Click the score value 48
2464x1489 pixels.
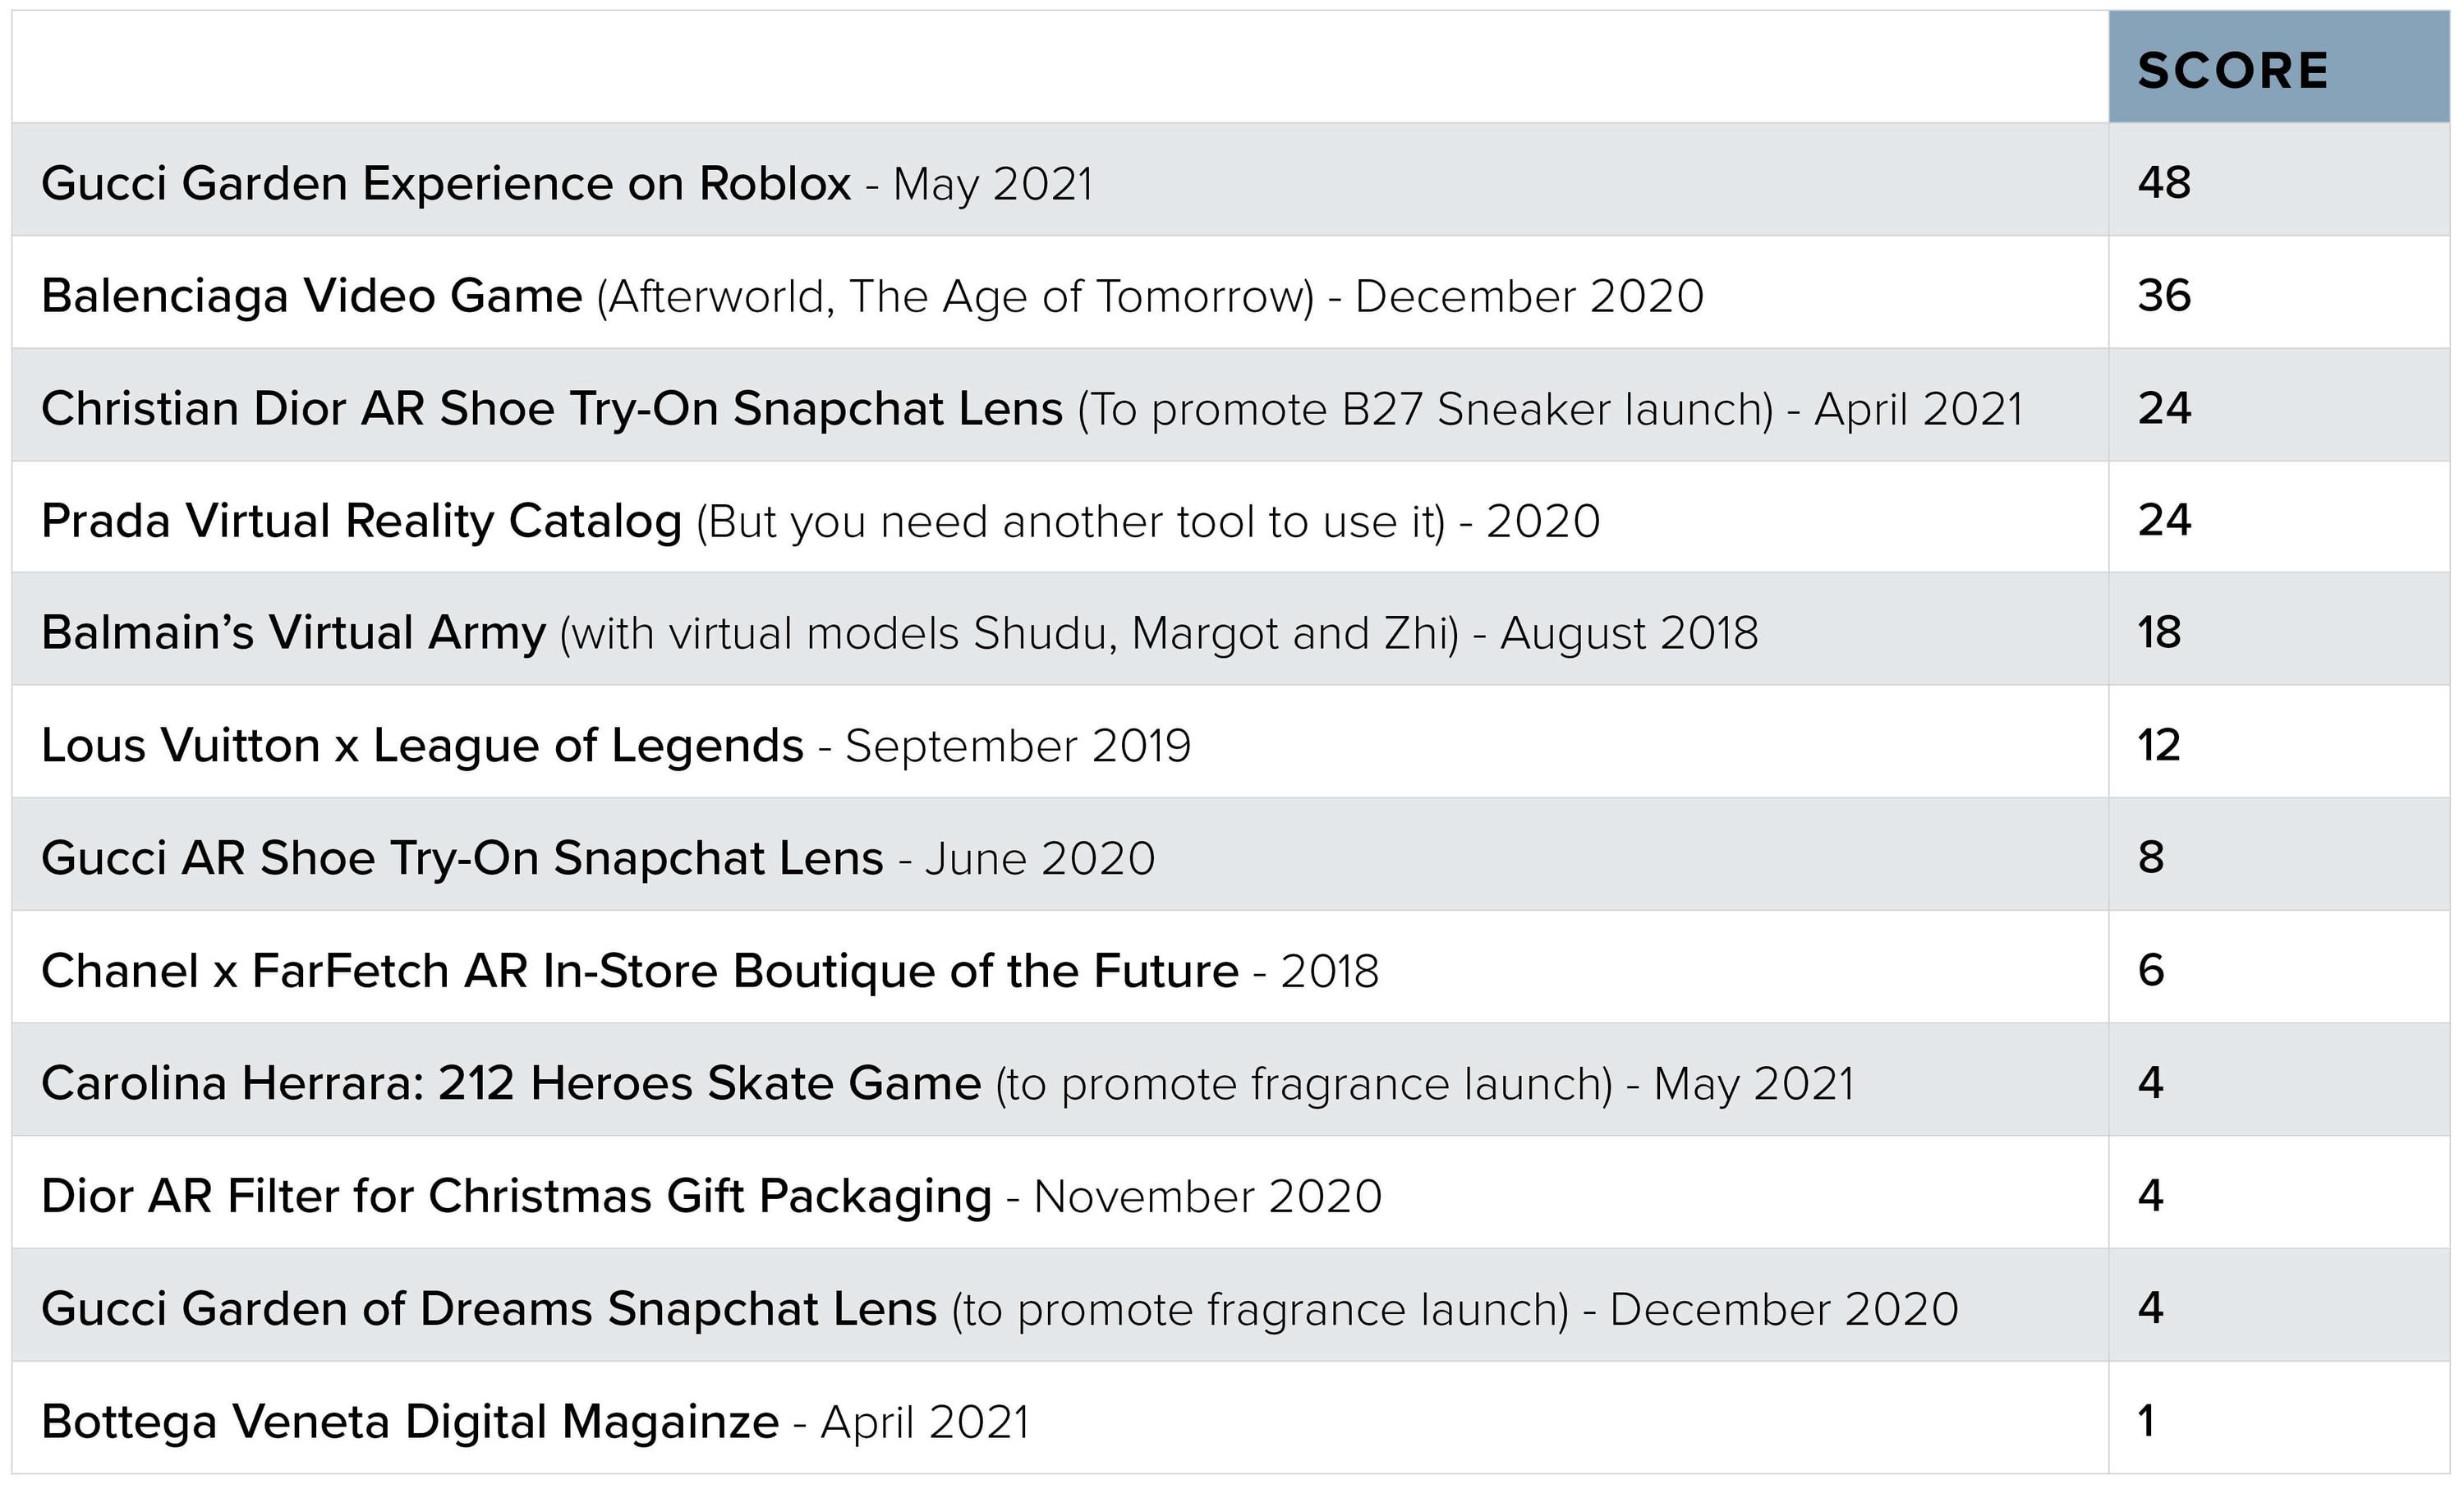(2164, 183)
